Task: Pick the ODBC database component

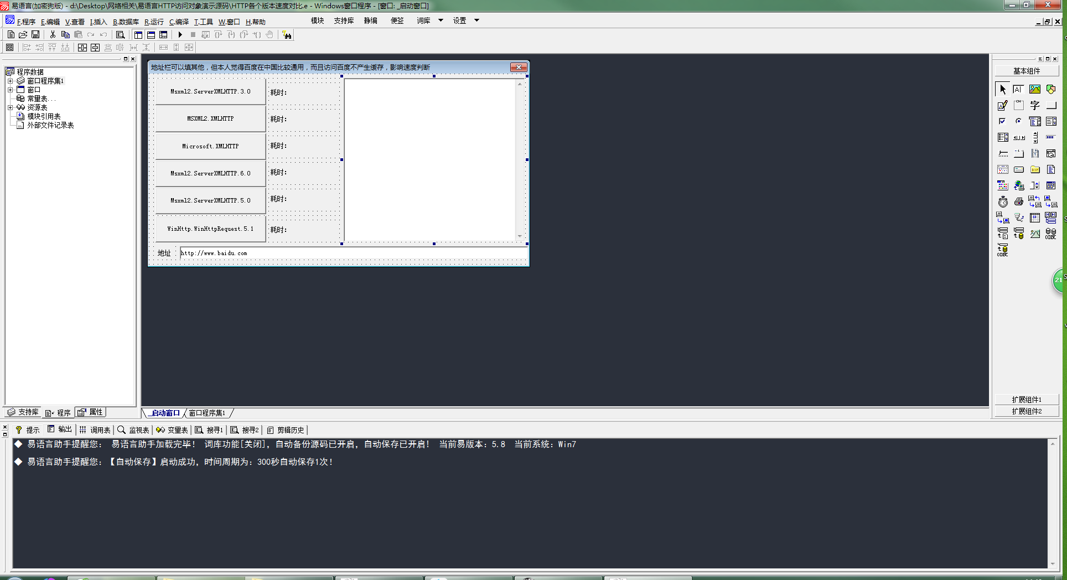Action: (x=1051, y=234)
